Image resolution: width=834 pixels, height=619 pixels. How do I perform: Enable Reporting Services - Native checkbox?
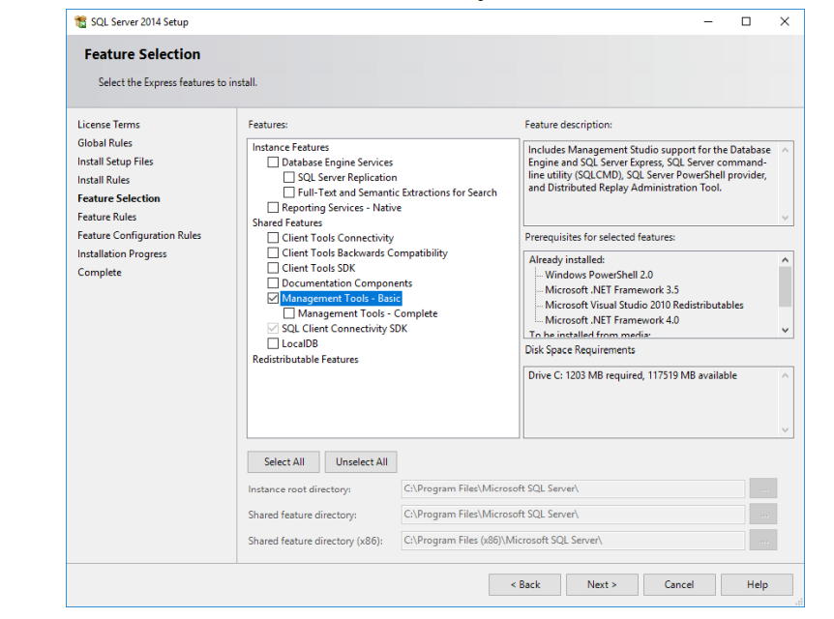tap(273, 208)
